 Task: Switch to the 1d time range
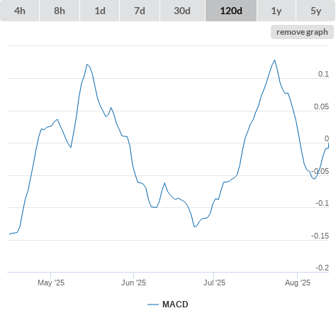100,11
